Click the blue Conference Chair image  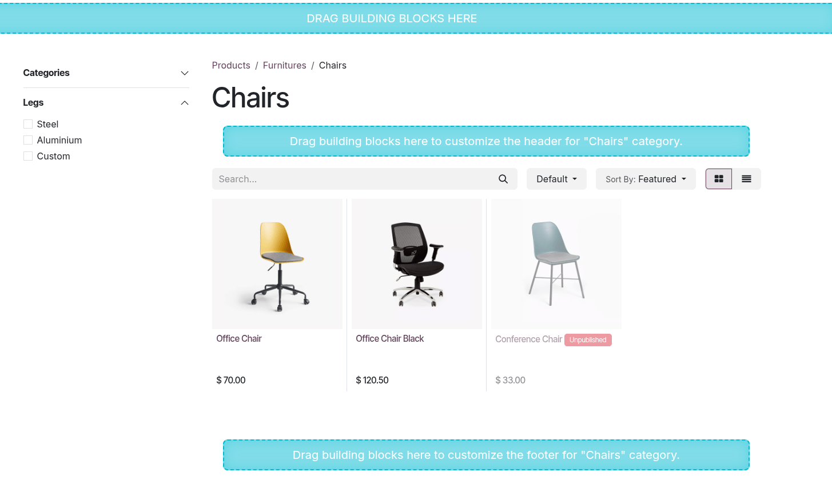(555, 263)
